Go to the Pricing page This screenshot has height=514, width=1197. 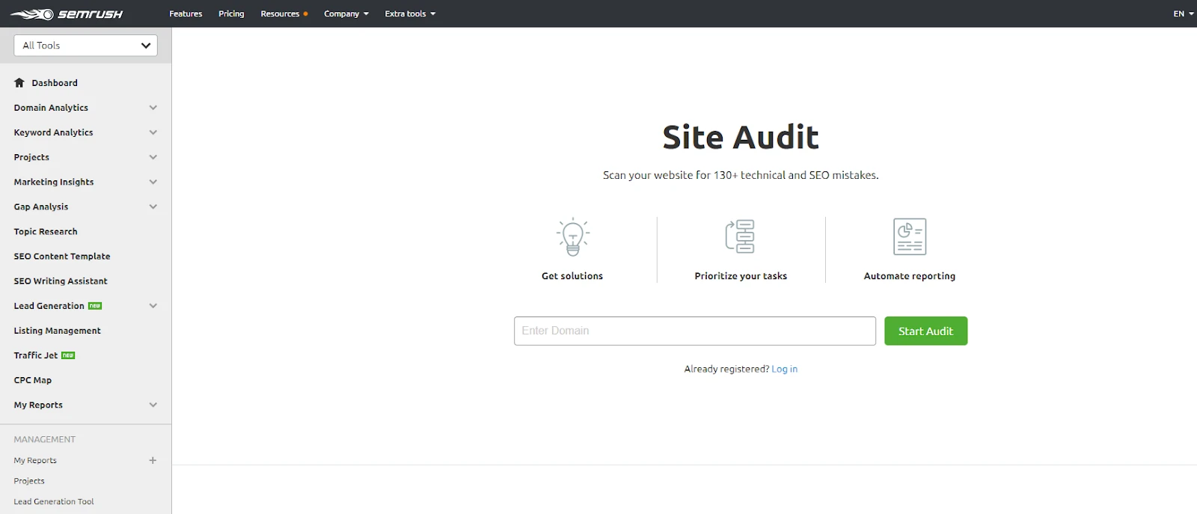point(231,14)
